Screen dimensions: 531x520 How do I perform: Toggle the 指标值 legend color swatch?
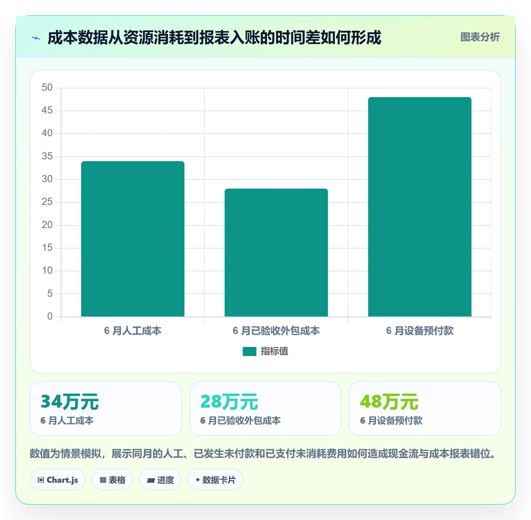click(250, 351)
